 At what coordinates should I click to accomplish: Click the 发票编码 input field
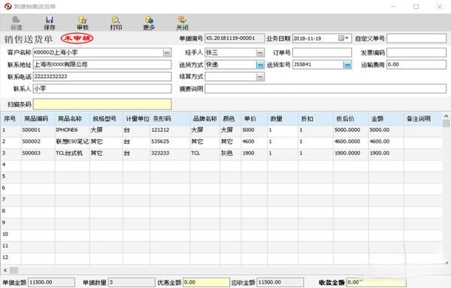tap(416, 52)
